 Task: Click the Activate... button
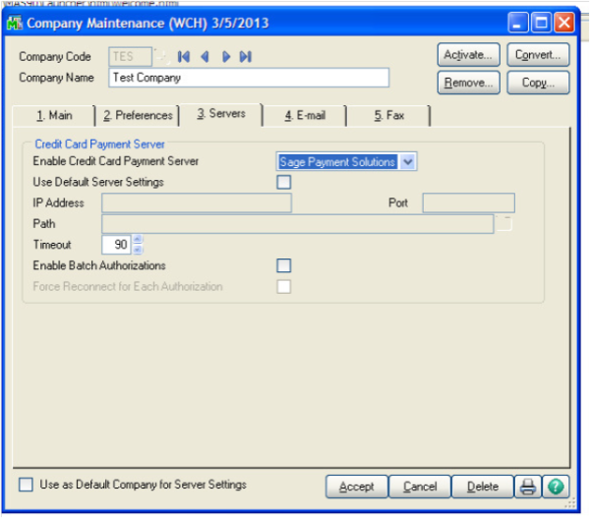(468, 55)
